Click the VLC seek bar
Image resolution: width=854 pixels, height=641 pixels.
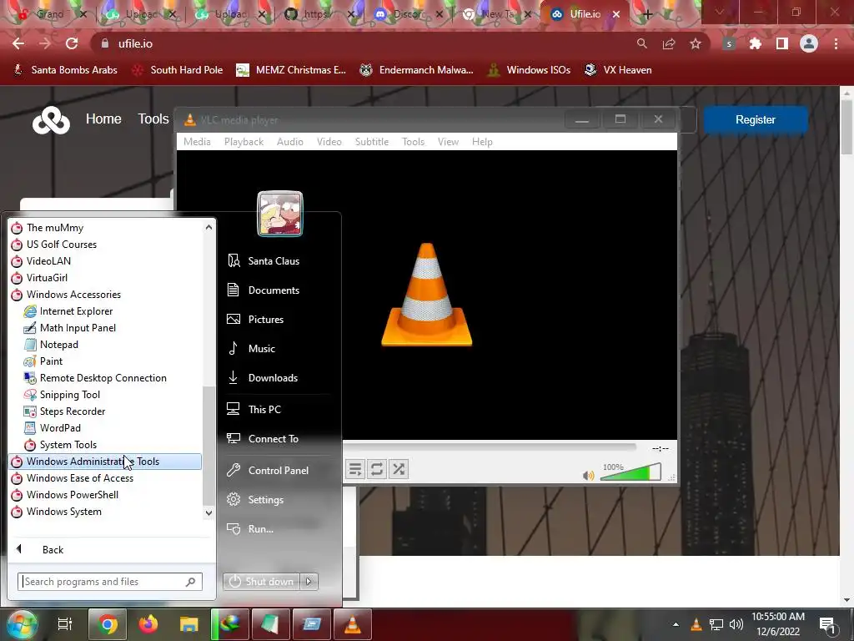point(489,447)
